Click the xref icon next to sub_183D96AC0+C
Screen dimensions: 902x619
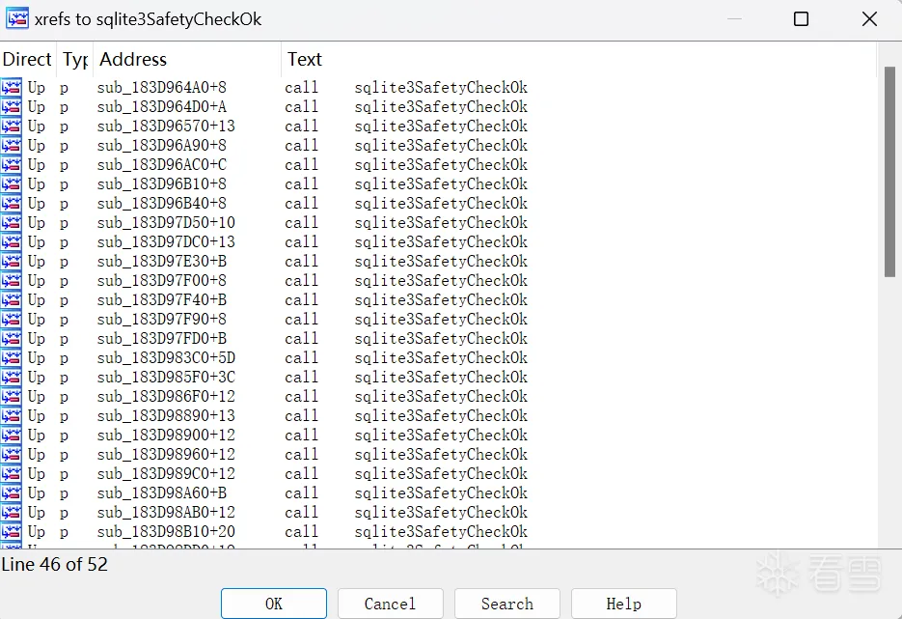tap(12, 165)
